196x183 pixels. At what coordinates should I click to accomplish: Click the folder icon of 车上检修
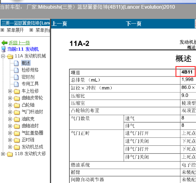click(17, 91)
